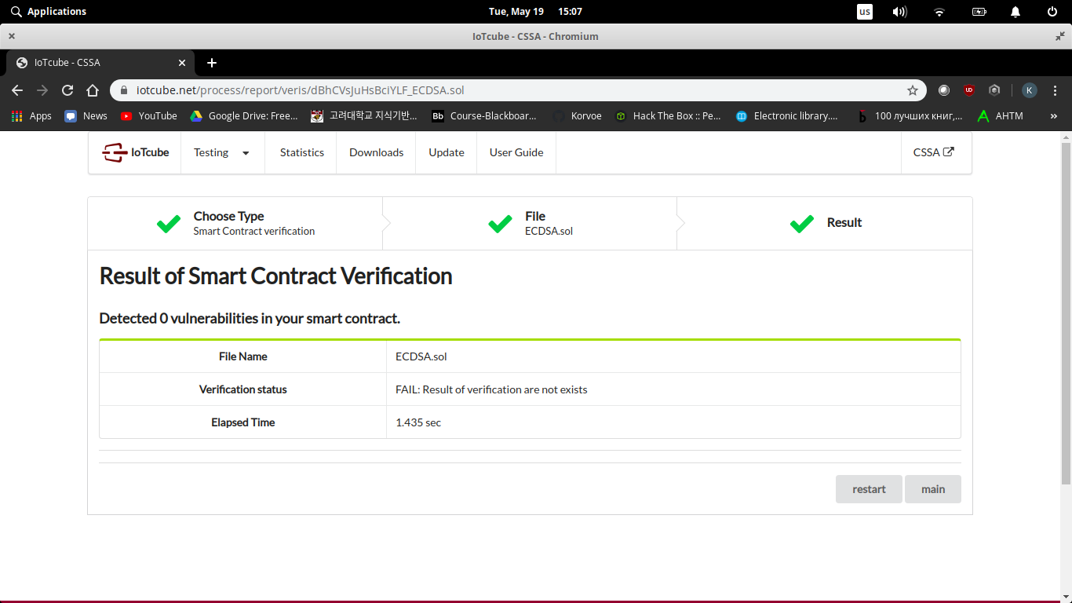Open the YouTube bookmark
This screenshot has width=1072, height=603.
tap(148, 116)
